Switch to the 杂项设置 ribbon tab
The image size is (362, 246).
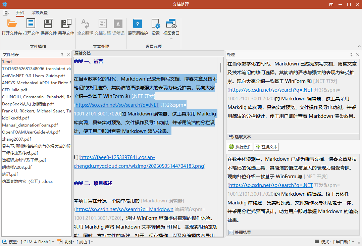click(40, 13)
